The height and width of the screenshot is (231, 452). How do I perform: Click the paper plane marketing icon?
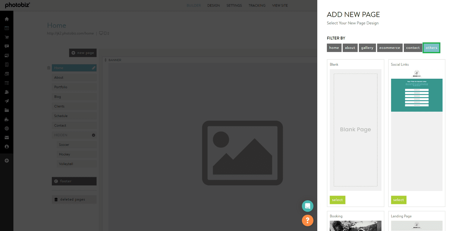pyautogui.click(x=7, y=101)
